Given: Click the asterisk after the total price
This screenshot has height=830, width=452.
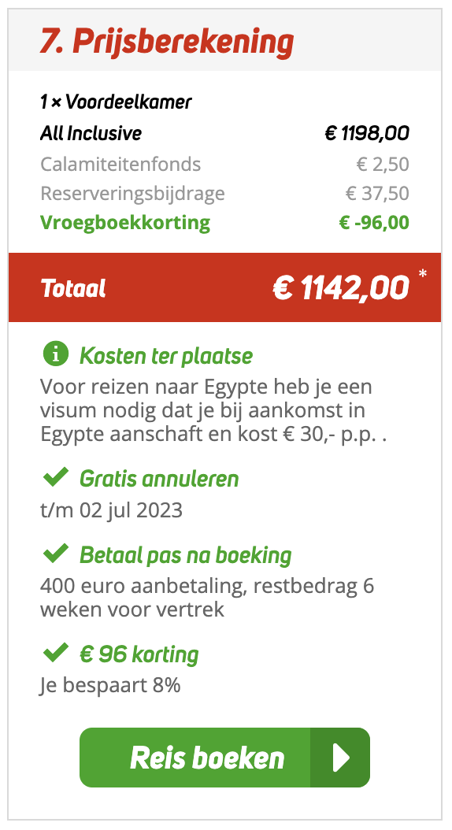Looking at the screenshot, I should click(x=422, y=274).
